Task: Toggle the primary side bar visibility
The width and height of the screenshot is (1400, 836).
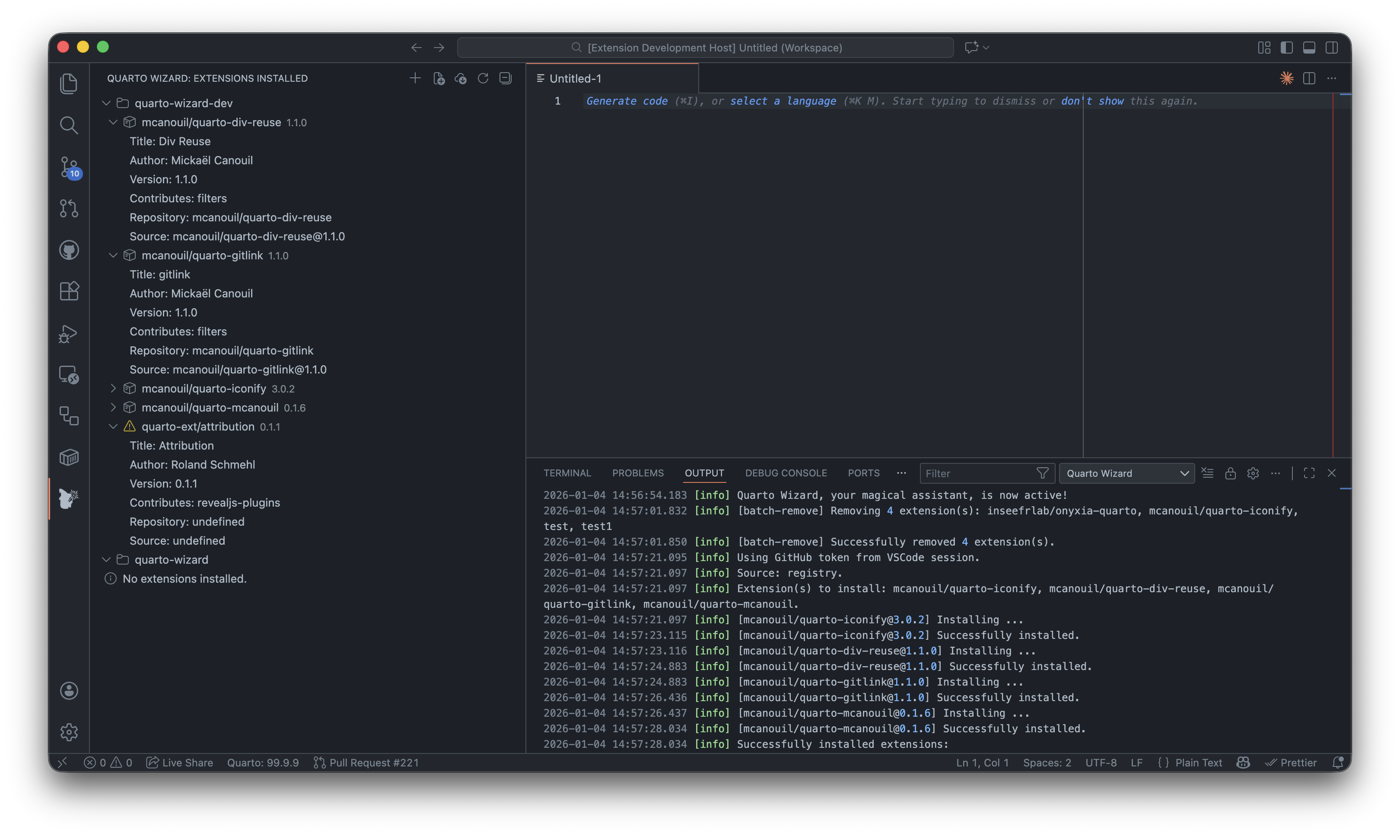Action: coord(1286,48)
